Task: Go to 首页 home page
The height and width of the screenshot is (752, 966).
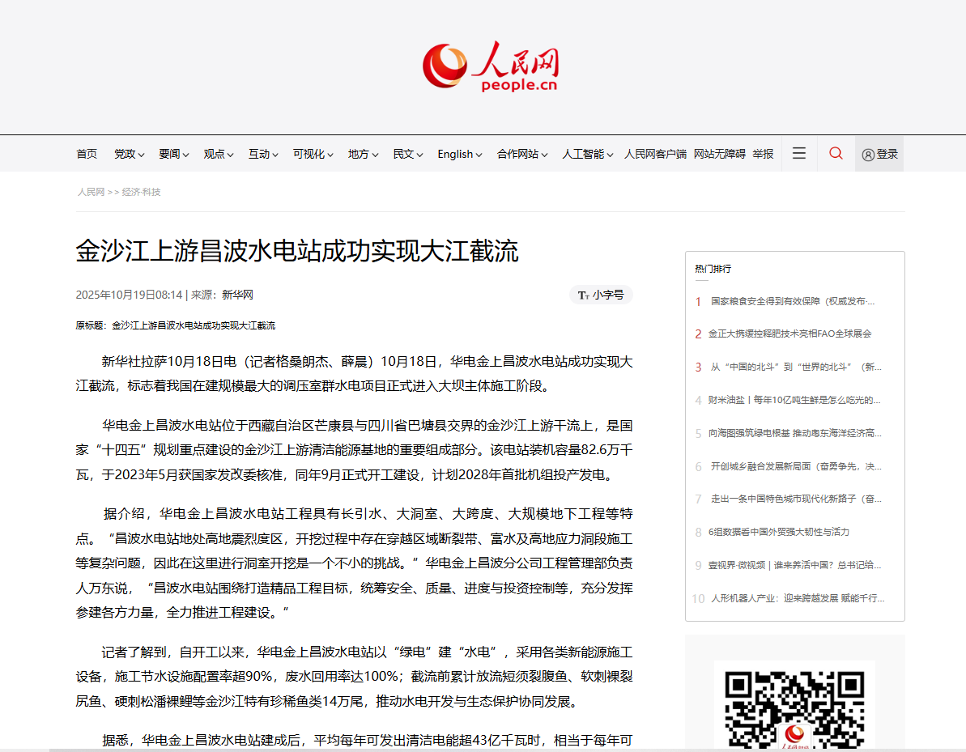Action: click(87, 154)
